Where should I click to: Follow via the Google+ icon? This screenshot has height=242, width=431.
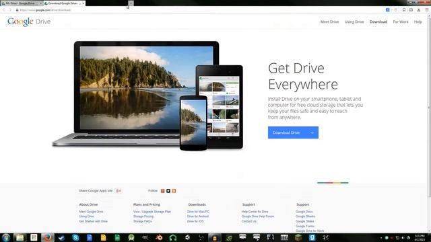click(x=162, y=191)
